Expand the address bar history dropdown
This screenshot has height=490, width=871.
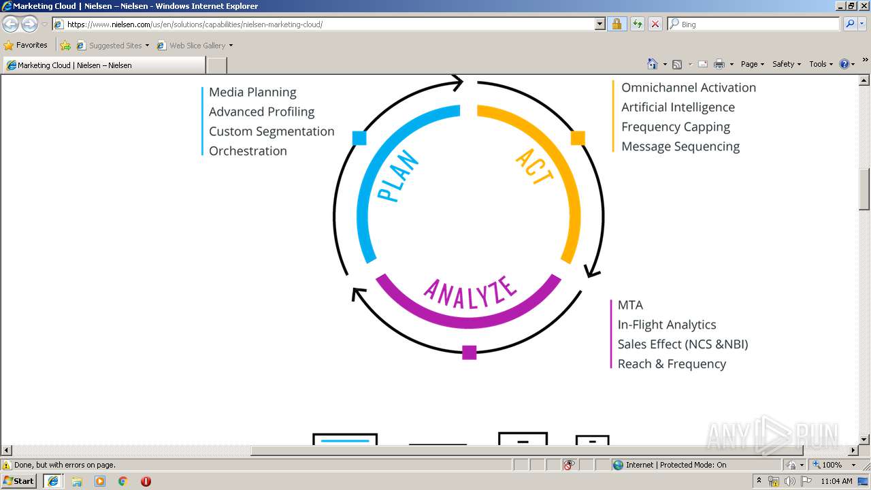click(599, 24)
